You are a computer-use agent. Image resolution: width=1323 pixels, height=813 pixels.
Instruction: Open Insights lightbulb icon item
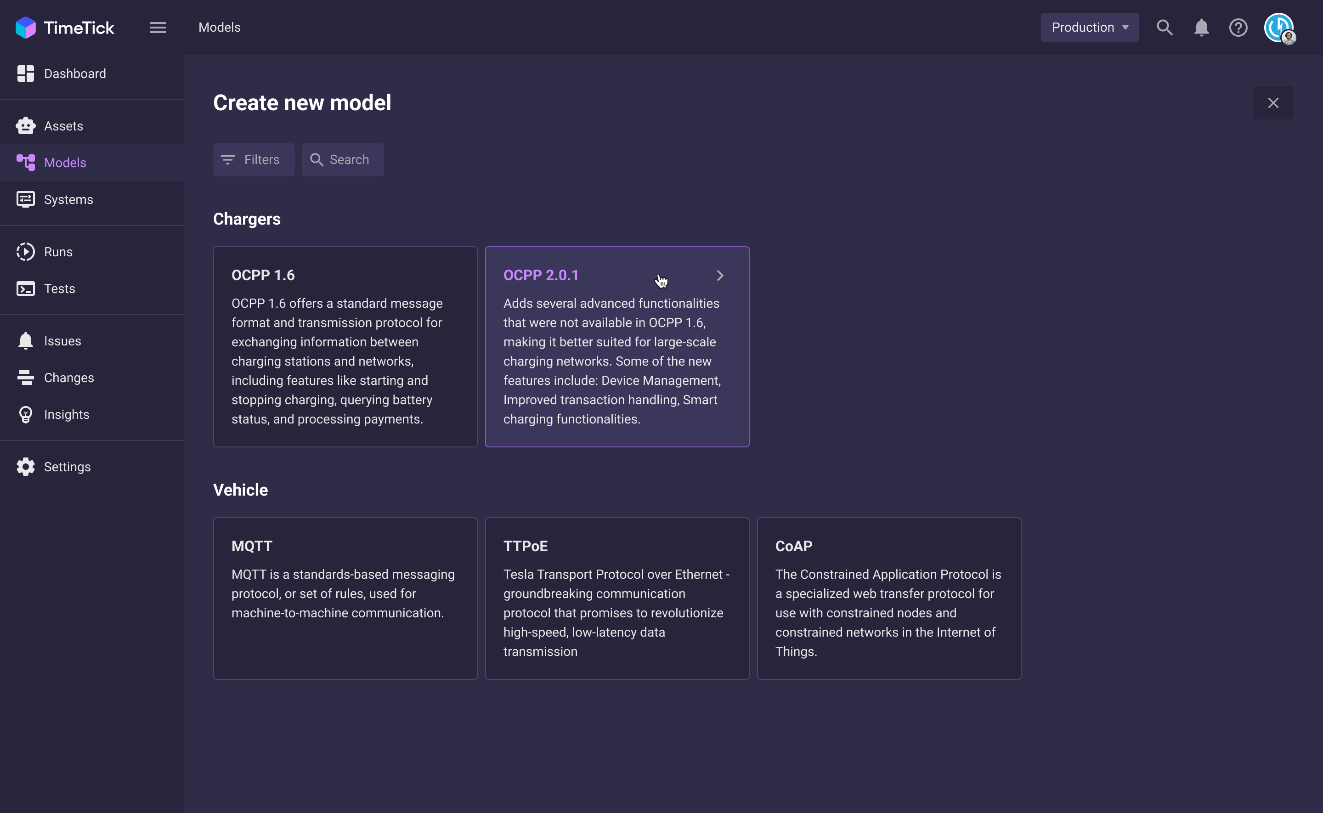pos(66,415)
